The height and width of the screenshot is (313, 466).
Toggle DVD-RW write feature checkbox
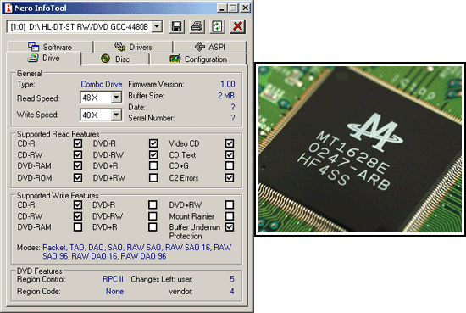(x=153, y=216)
